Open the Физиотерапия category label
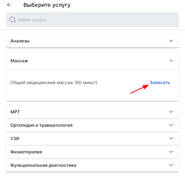185x182 pixels. point(26,152)
